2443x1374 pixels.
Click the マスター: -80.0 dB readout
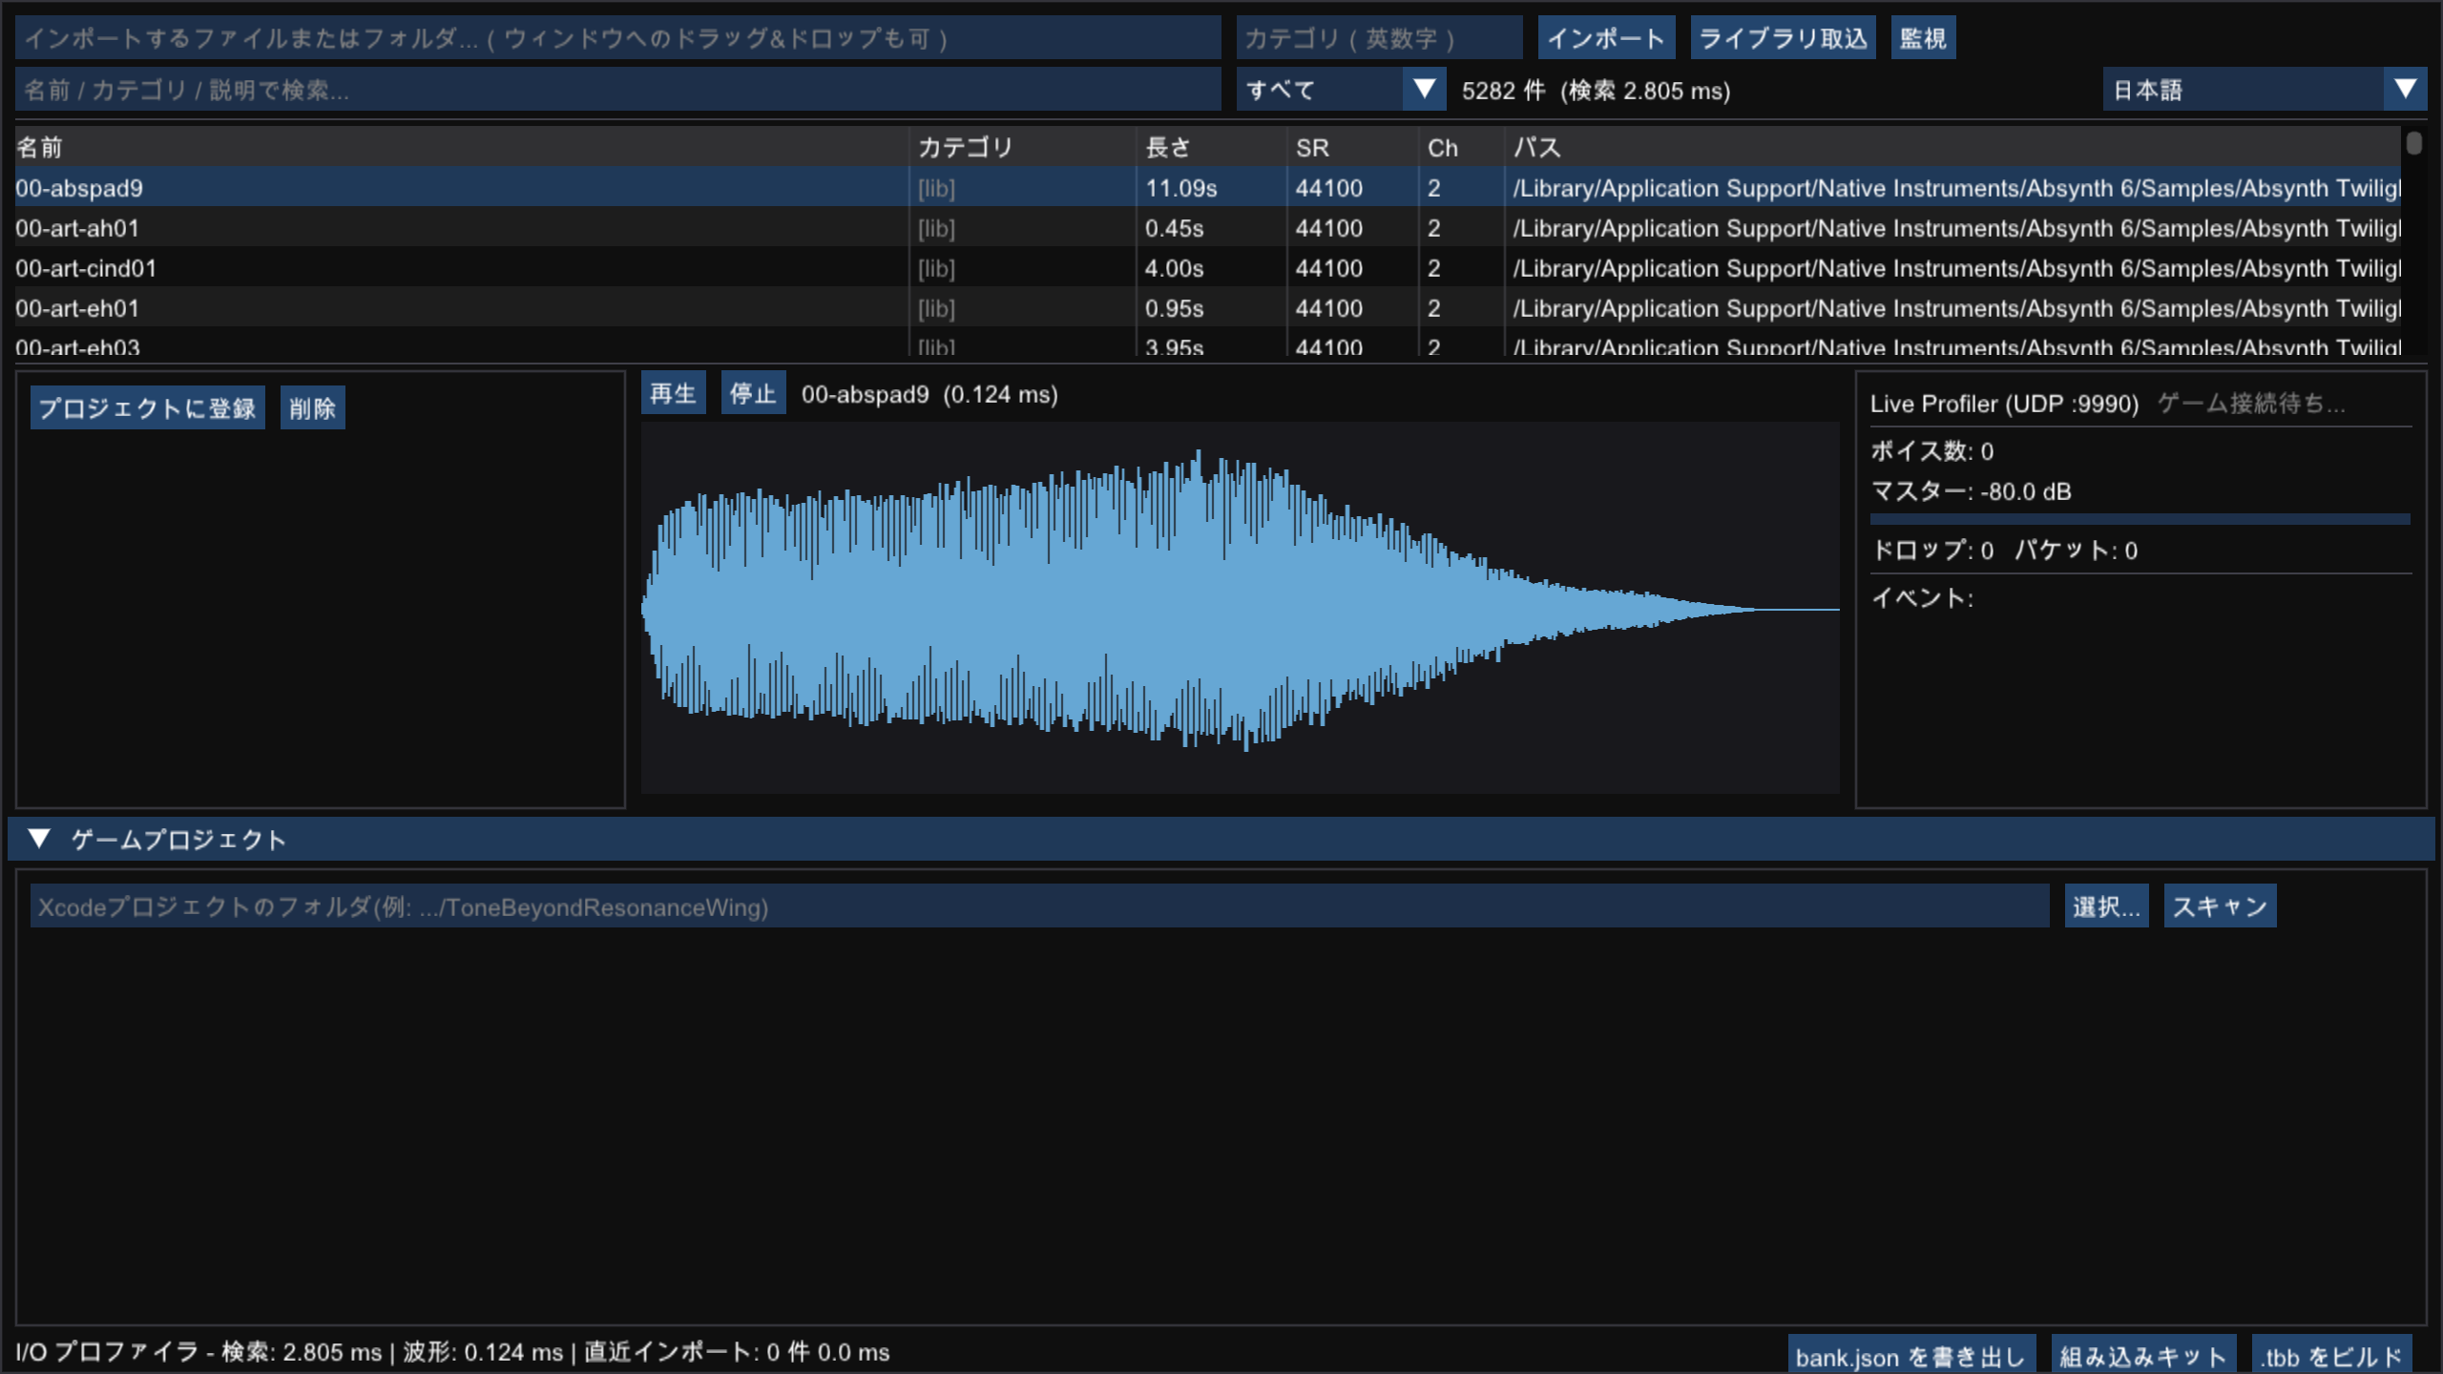1972,491
